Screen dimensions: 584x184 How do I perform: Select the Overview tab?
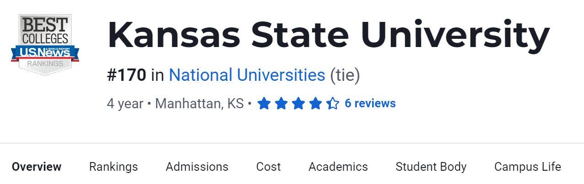37,167
